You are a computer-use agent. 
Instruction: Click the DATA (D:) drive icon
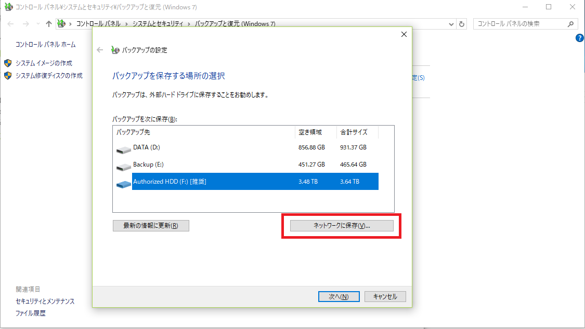[x=124, y=150]
